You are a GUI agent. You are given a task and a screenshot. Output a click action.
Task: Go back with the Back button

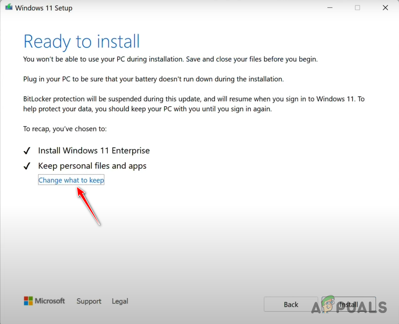(291, 304)
